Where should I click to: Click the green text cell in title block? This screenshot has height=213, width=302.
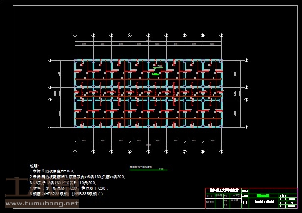266,195
